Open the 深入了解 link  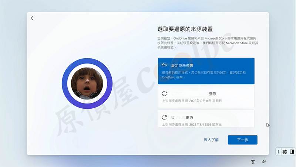tap(211, 140)
